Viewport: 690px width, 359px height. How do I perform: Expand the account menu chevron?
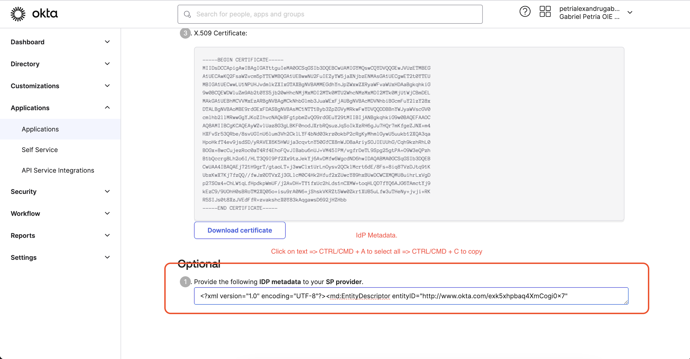click(630, 13)
